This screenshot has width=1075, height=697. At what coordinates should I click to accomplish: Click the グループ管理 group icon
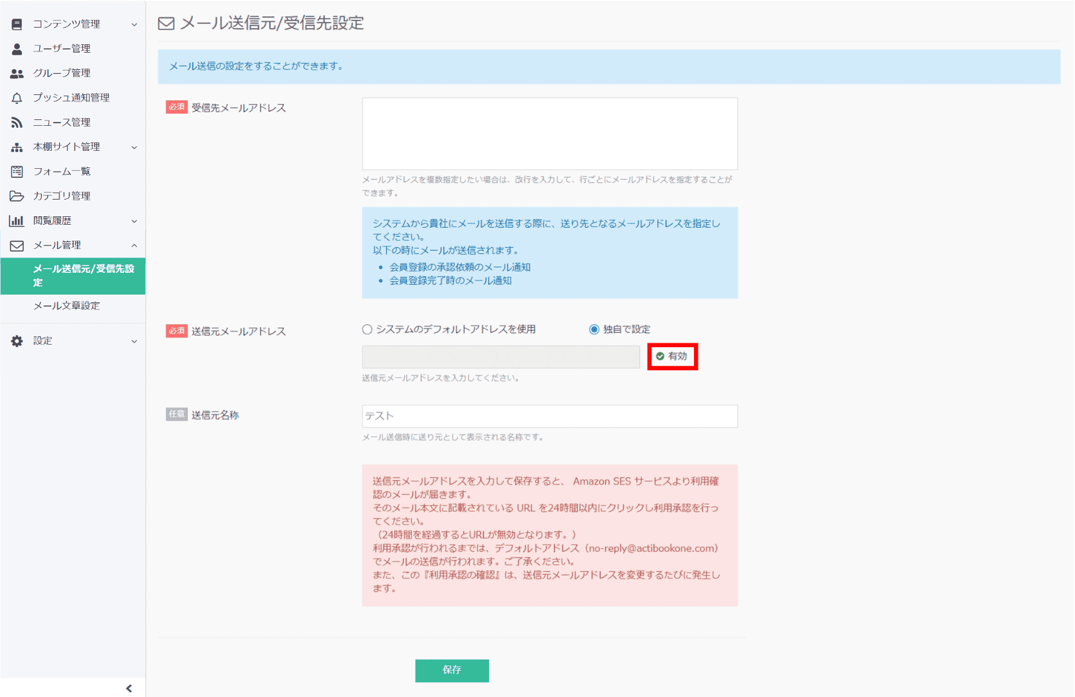pyautogui.click(x=16, y=73)
